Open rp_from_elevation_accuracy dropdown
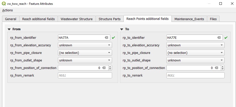The image size is (236, 107). point(85,45)
